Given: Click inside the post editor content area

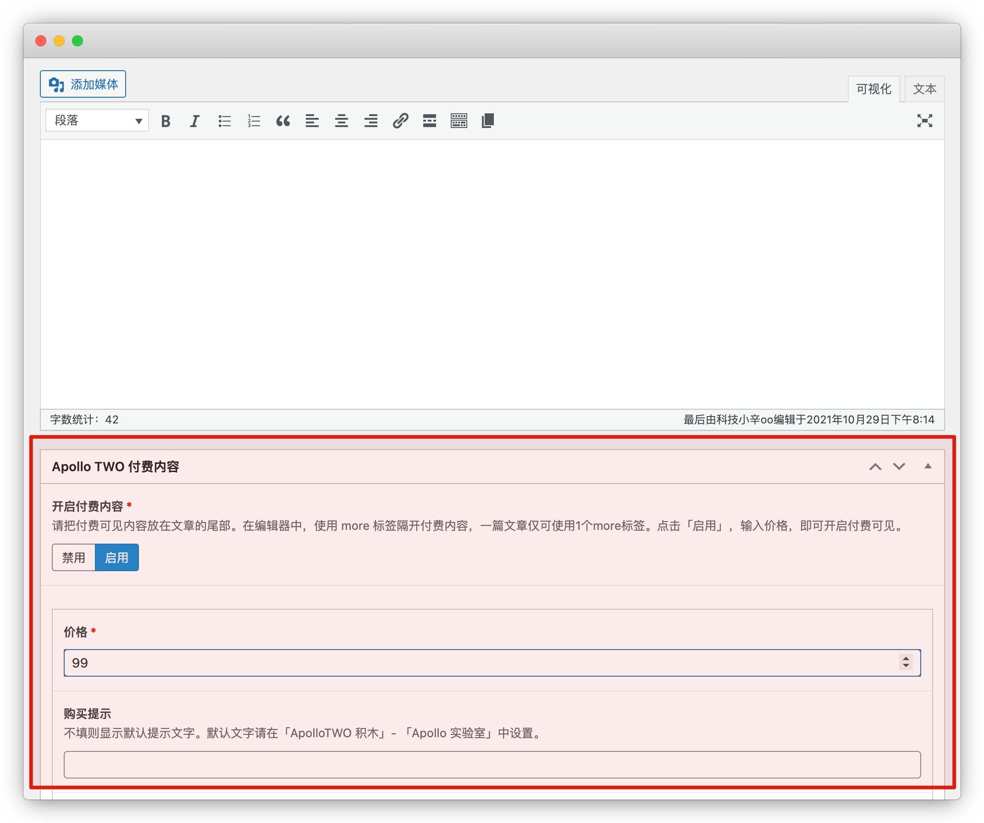Looking at the screenshot, I should click(x=492, y=275).
